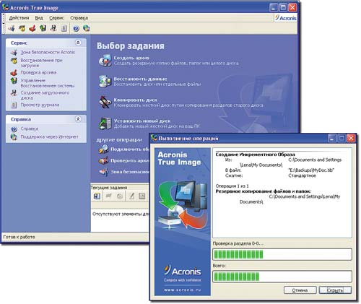Open the Действия menu

coord(19,18)
